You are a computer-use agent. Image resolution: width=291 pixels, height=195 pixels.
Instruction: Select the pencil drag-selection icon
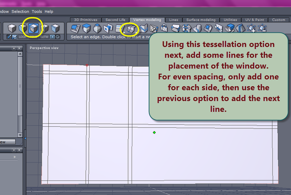tap(9, 37)
